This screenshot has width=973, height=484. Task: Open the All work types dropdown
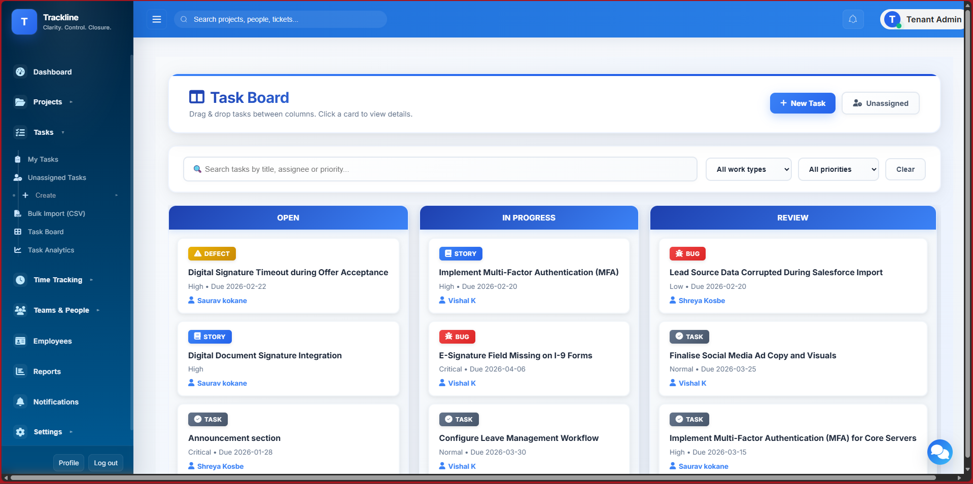748,169
